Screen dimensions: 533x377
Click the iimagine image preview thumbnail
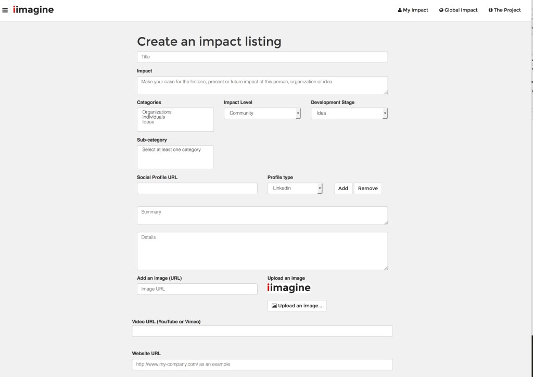tap(289, 288)
